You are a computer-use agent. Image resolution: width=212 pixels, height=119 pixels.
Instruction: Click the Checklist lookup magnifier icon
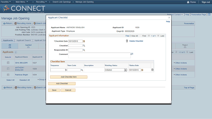coord(84,46)
